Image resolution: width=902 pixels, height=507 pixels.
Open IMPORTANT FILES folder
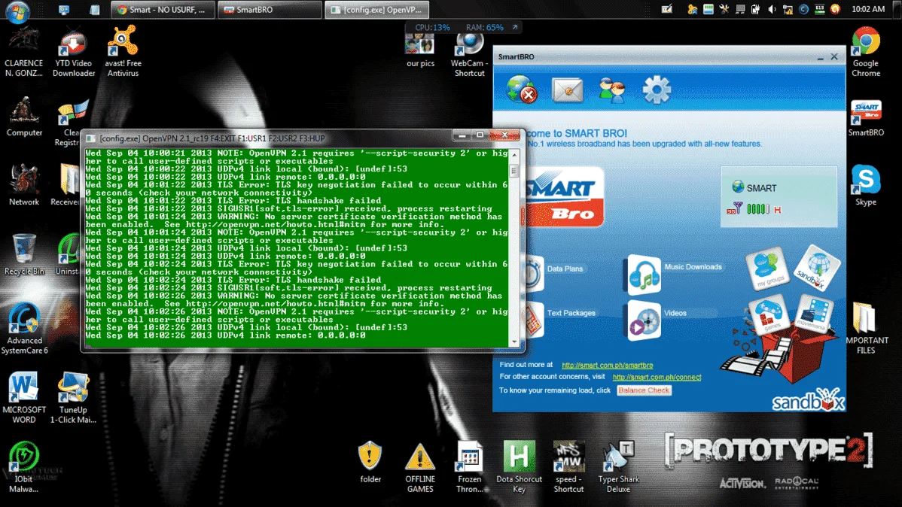[867, 328]
